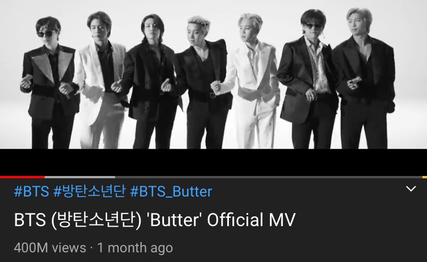Open the #BTS_Butter hashtag link

coord(171,191)
